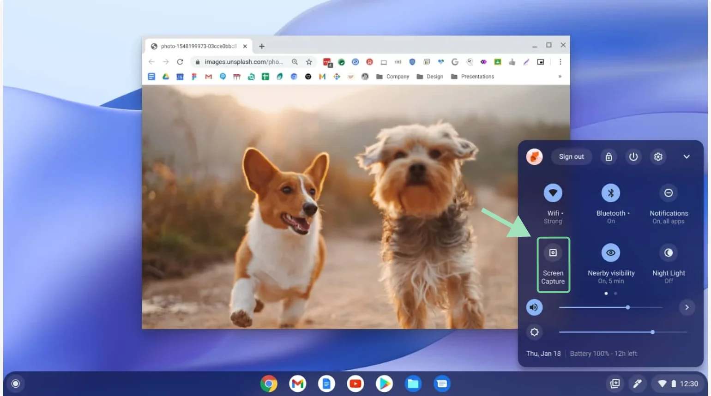
Task: Show hidden bookmarks with the double-arrow chevron
Action: [x=560, y=76]
